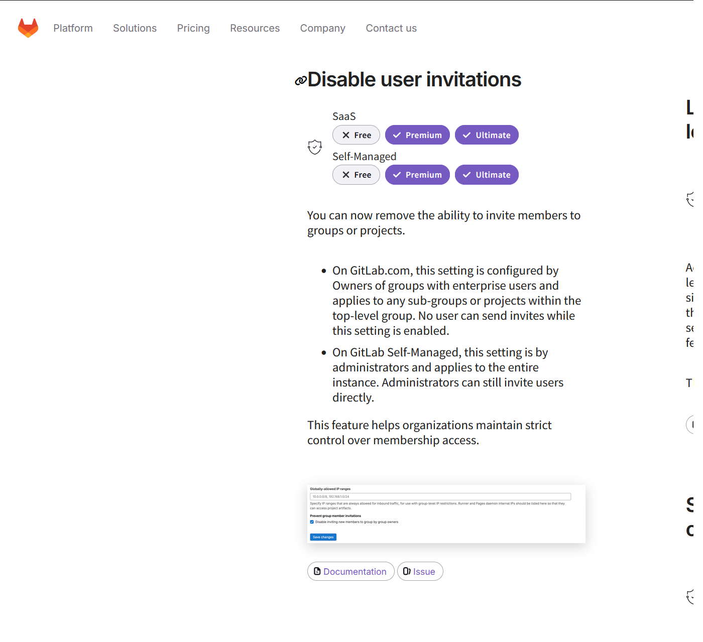Image resolution: width=703 pixels, height=642 pixels.
Task: Go to the Pricing page
Action: point(193,28)
